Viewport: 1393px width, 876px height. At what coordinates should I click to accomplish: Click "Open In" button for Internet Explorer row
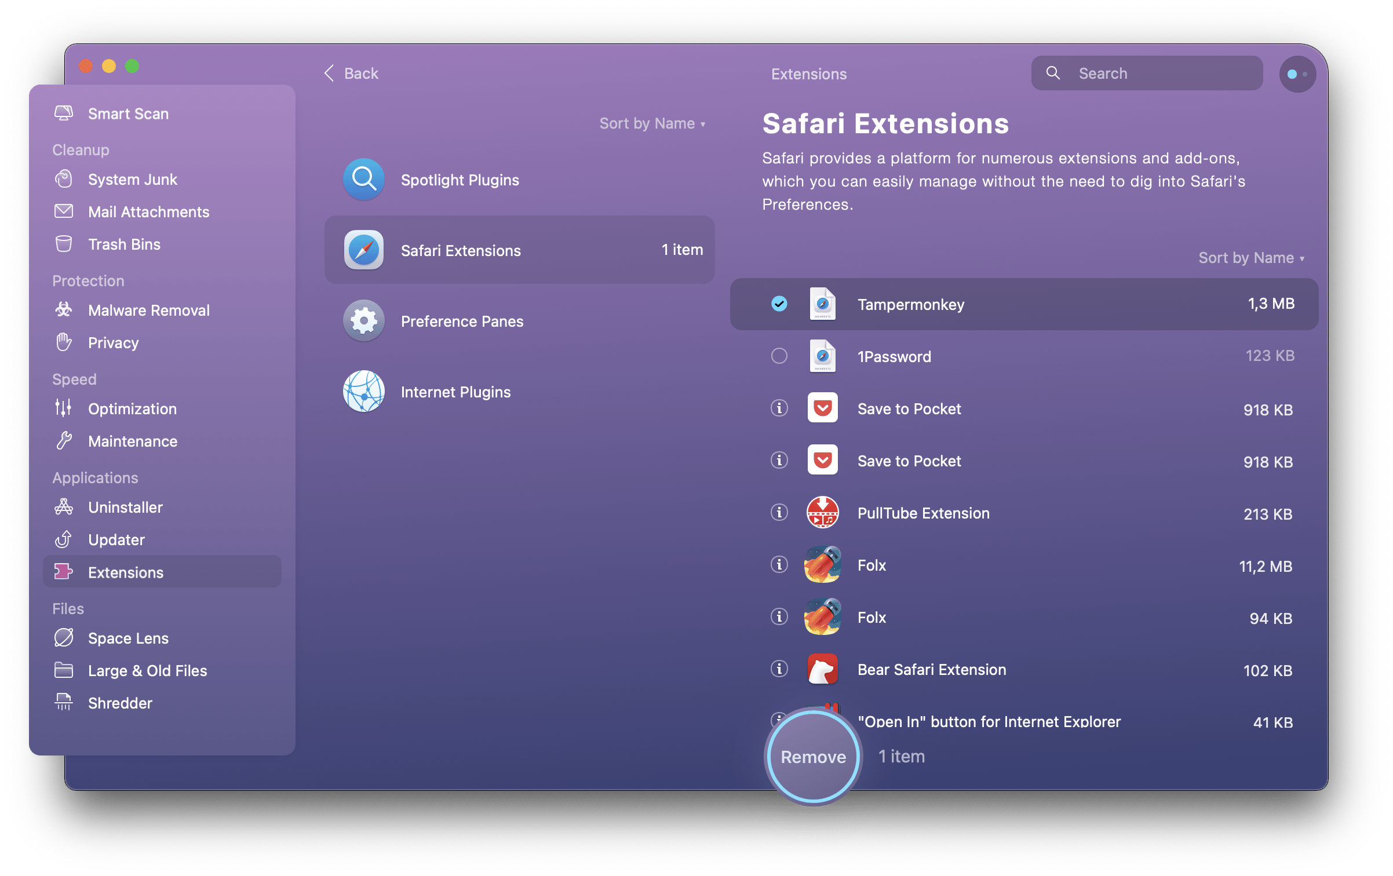pyautogui.click(x=1024, y=721)
